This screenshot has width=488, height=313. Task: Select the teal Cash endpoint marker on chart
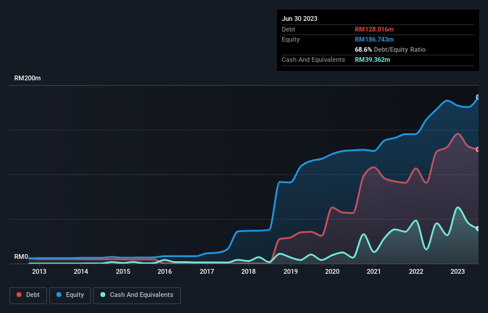(478, 229)
